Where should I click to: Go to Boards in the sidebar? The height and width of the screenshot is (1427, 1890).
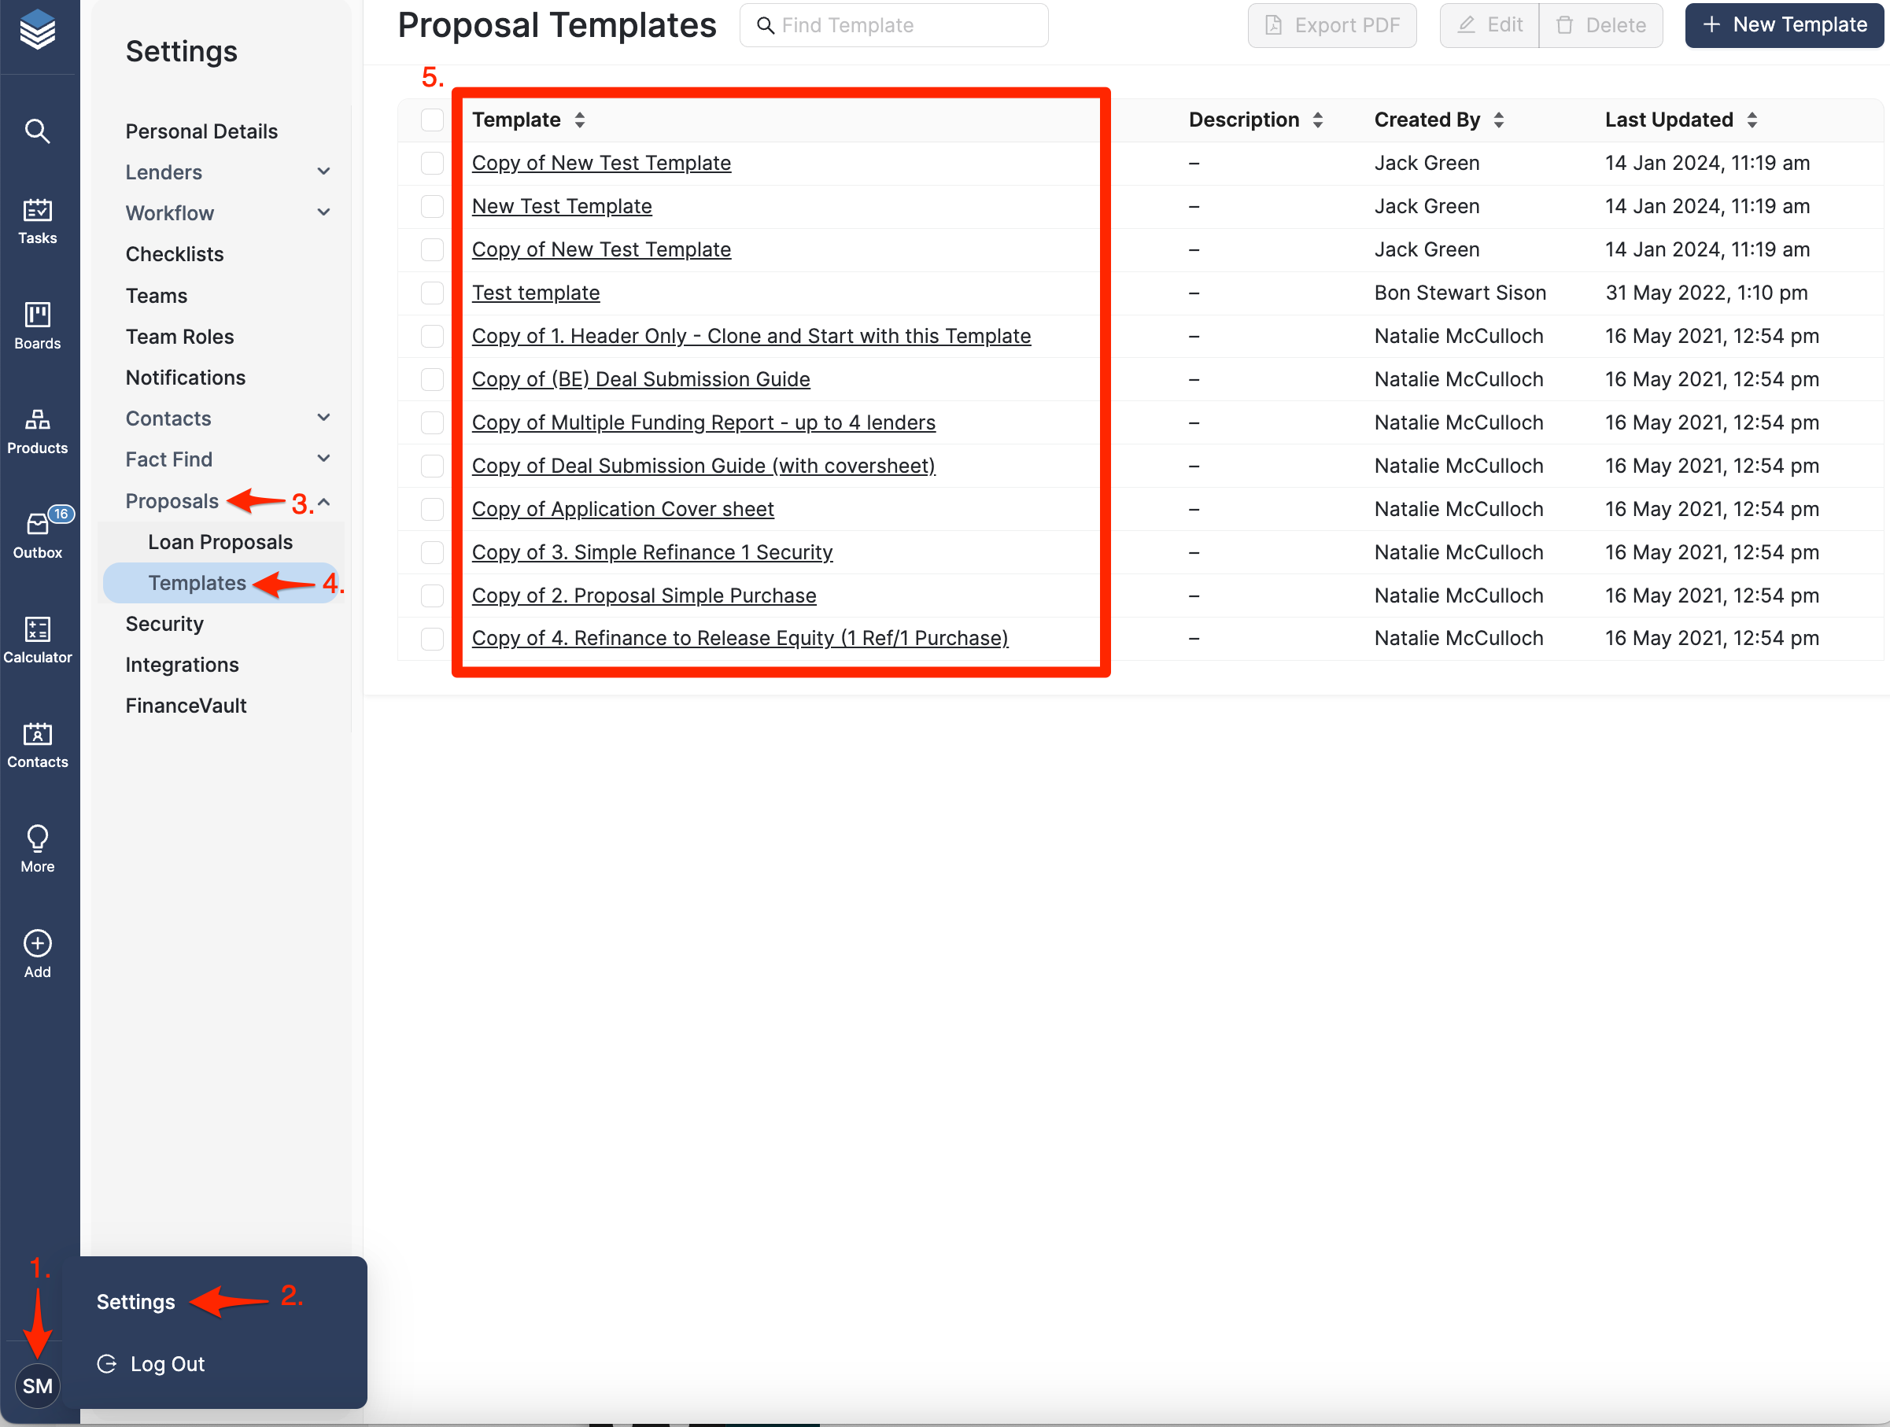(37, 326)
